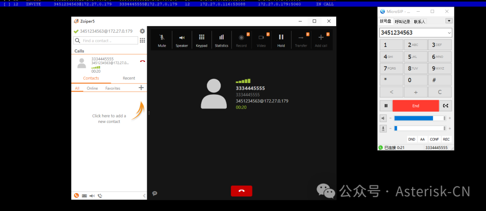486x211 pixels.
Task: Select the 3334445555 call entry in Calls list
Action: click(109, 64)
